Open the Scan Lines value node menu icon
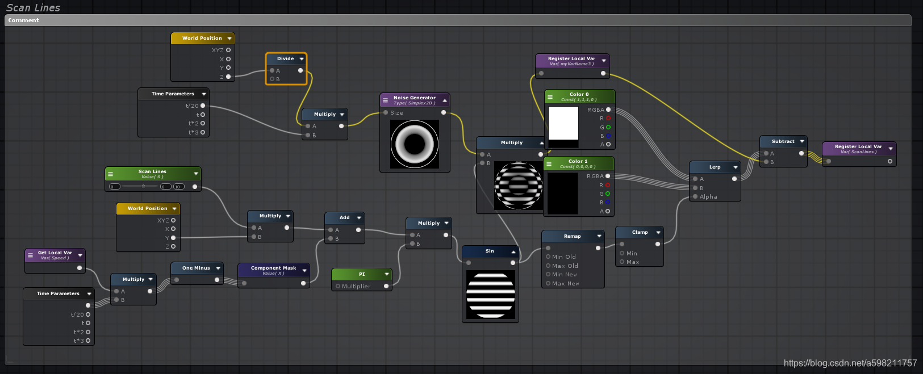The image size is (923, 374). point(111,174)
